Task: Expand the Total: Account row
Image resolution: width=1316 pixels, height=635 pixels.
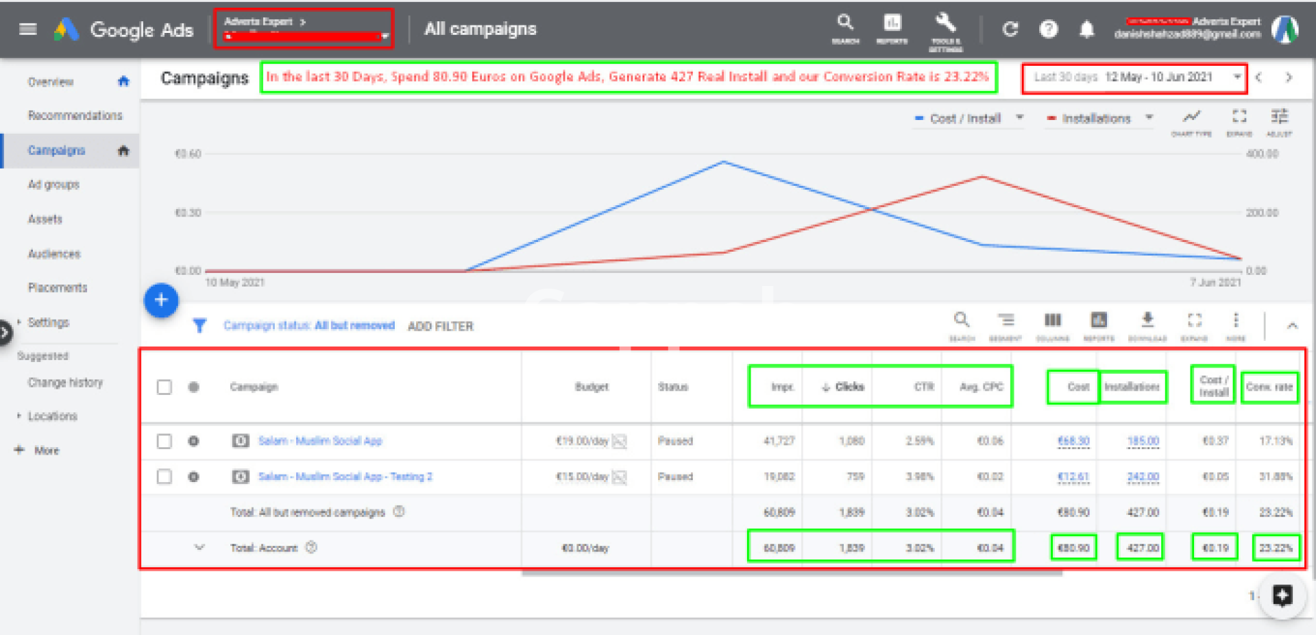Action: click(x=199, y=547)
